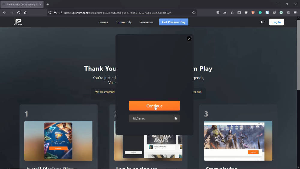
Task: Open the blue S extension icon
Action: (267, 13)
